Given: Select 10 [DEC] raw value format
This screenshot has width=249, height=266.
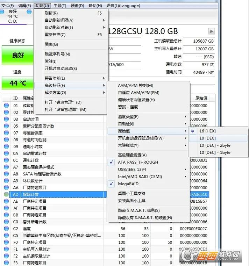Looking at the screenshot, I should (218, 138).
